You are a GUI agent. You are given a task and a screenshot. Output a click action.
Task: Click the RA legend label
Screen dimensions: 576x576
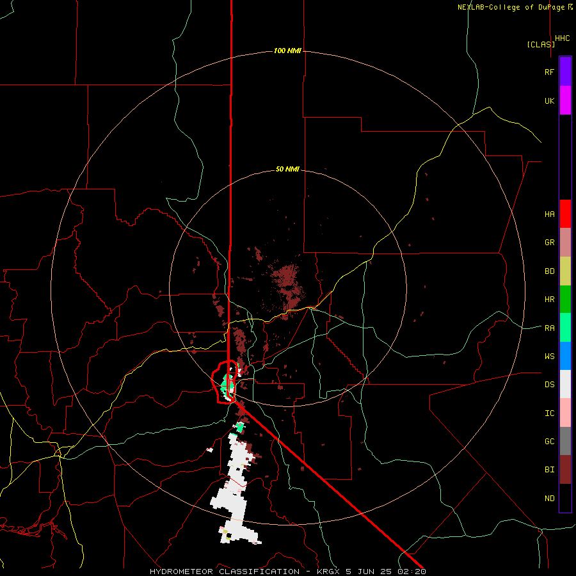coord(549,328)
